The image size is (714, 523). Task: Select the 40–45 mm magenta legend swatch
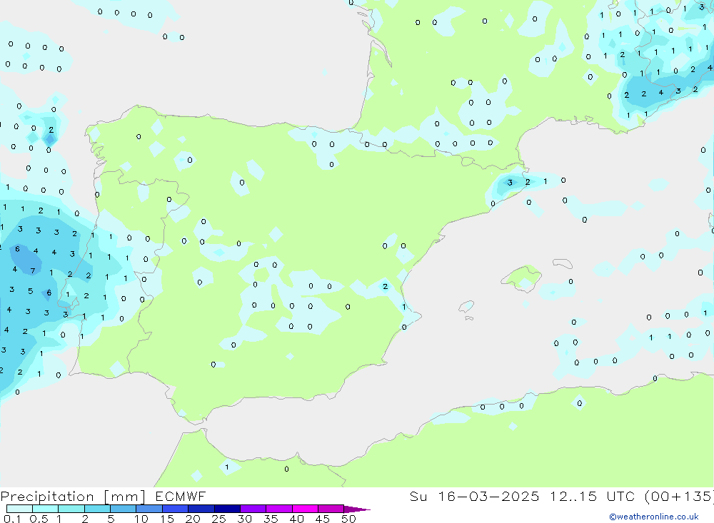click(305, 509)
